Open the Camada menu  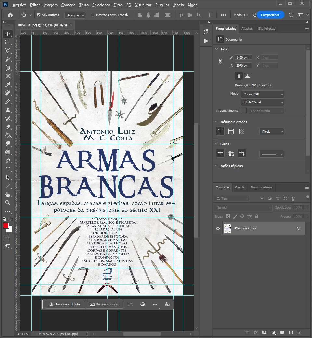coord(68,5)
